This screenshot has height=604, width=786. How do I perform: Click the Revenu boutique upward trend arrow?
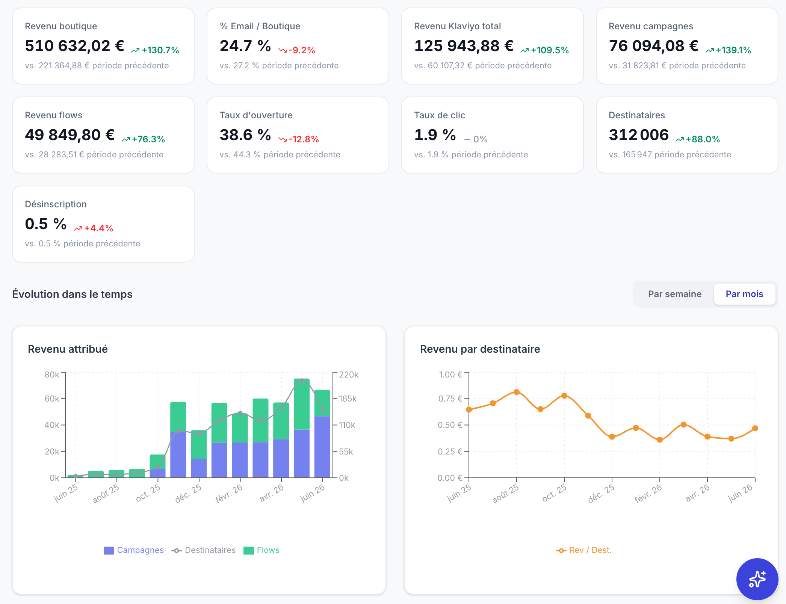pos(135,50)
